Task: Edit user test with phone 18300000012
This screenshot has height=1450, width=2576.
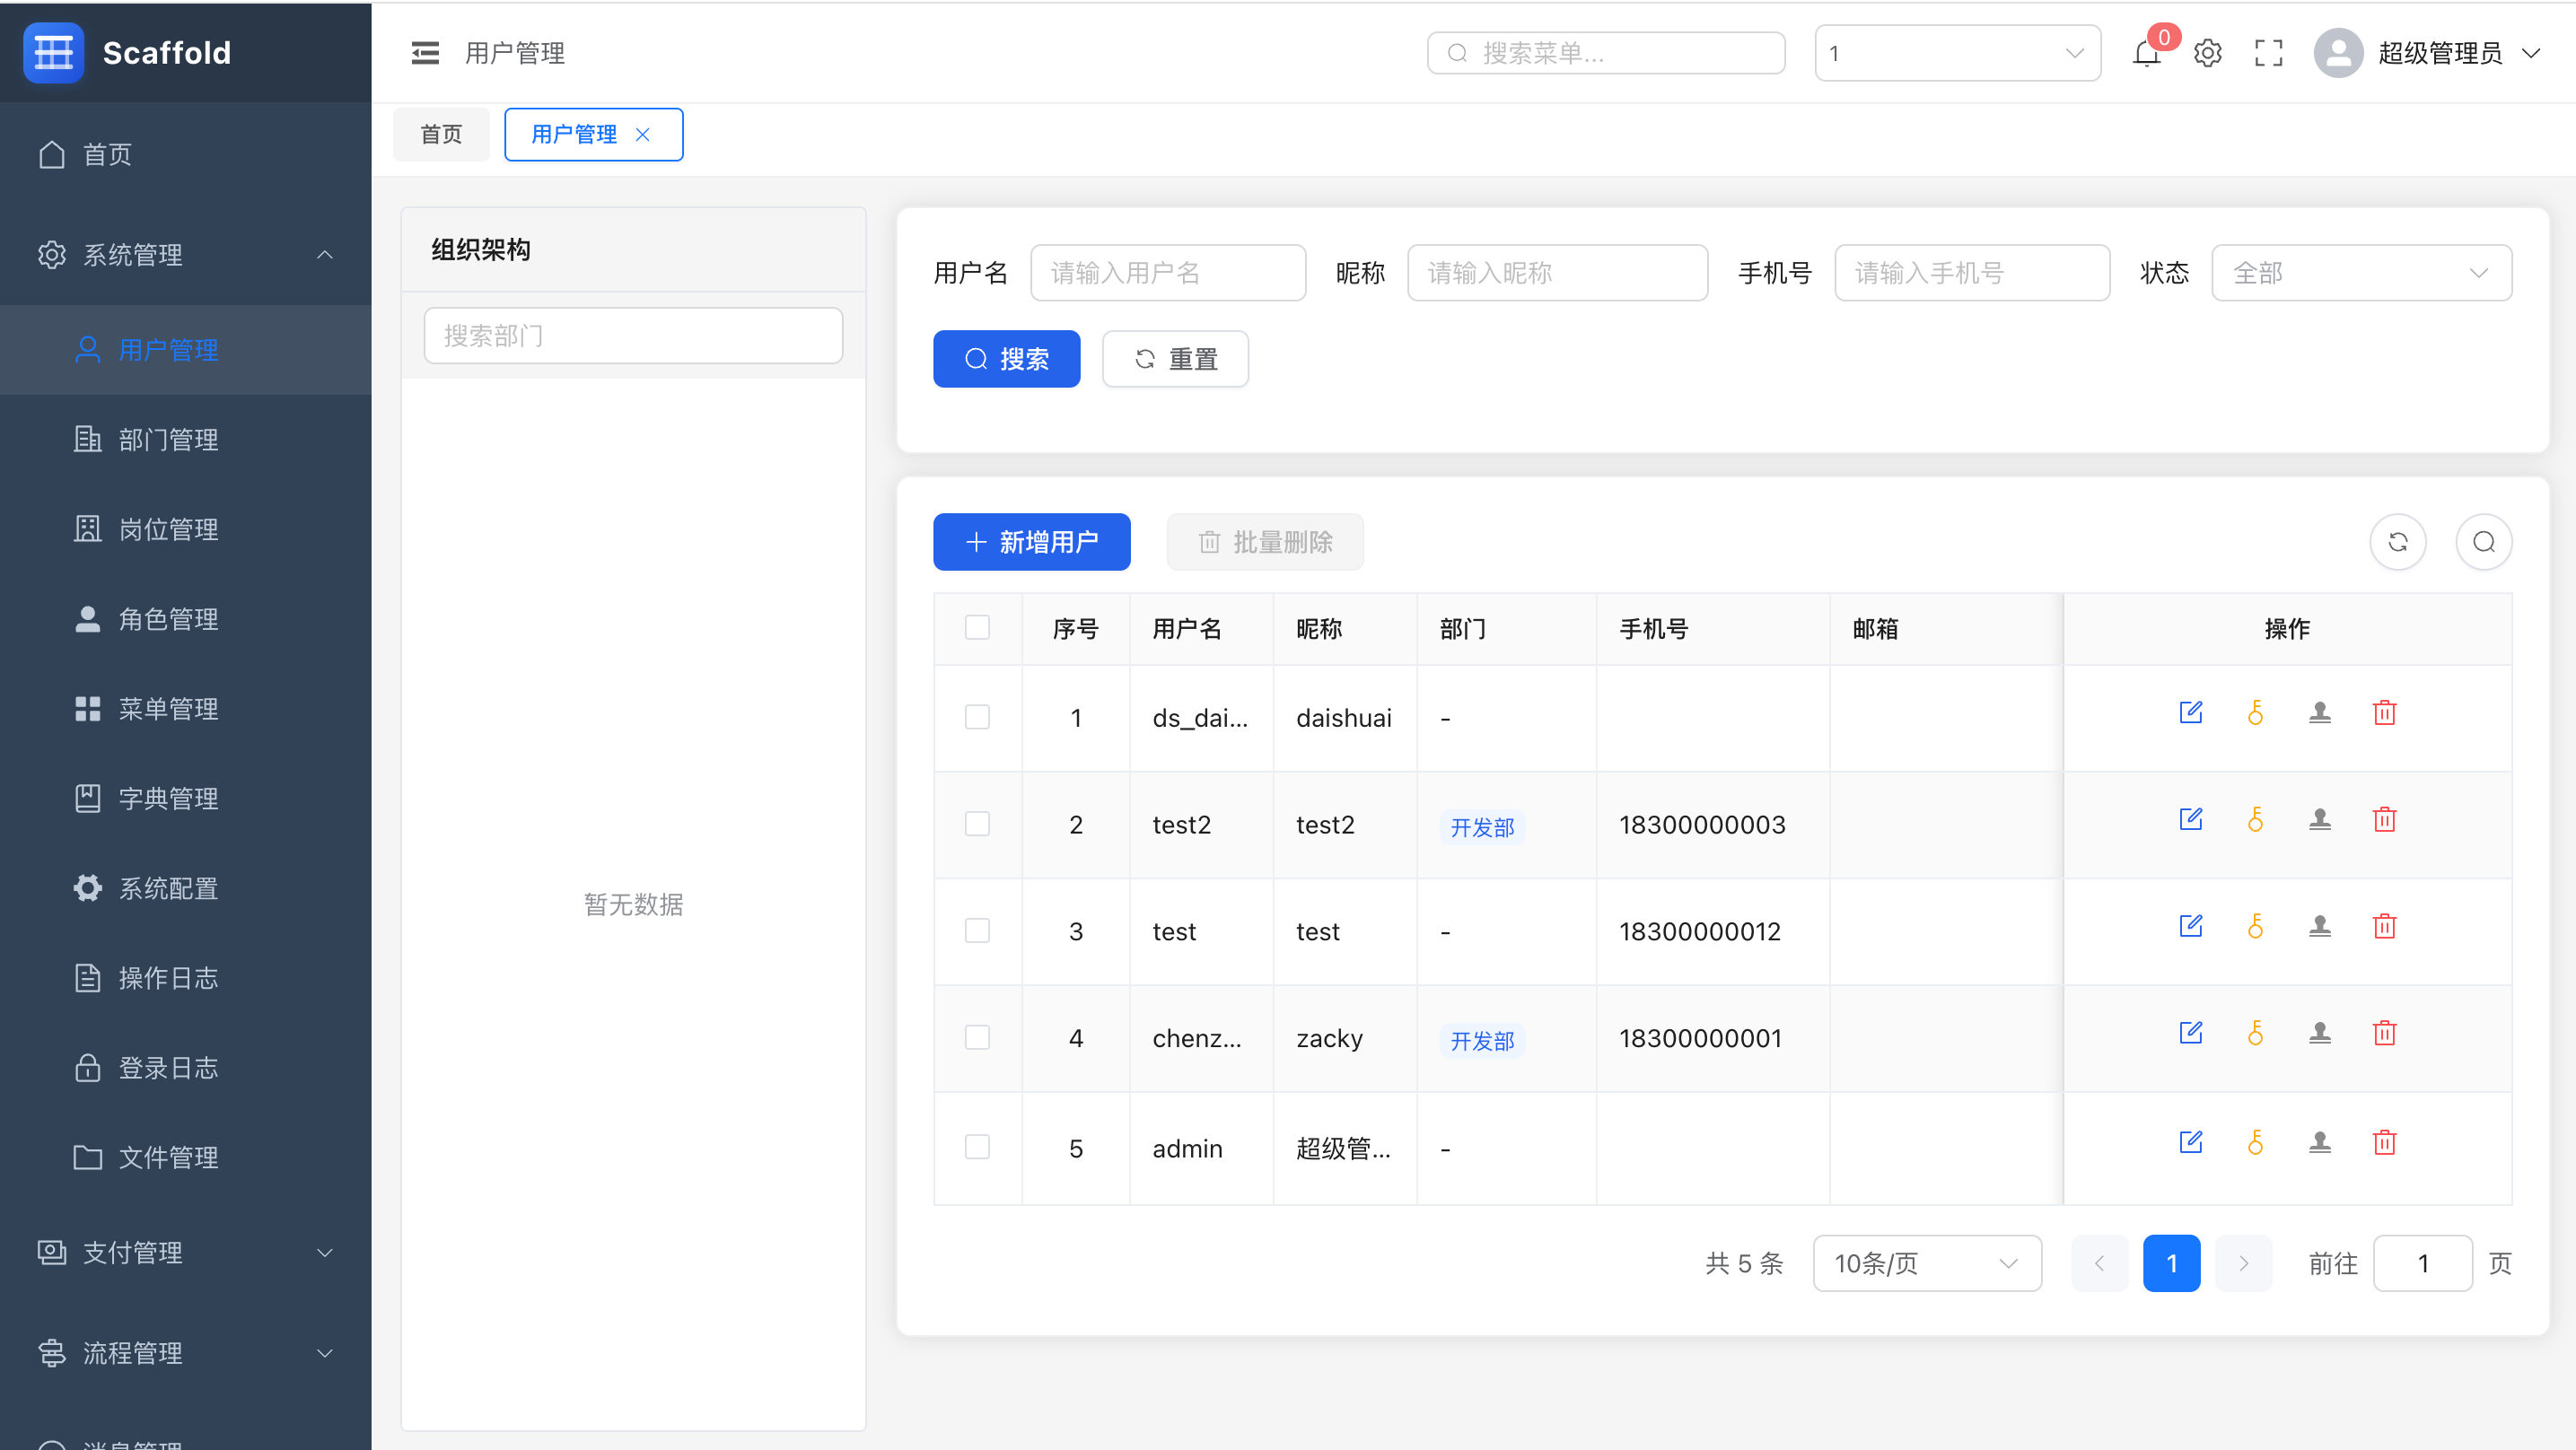Action: click(2191, 926)
